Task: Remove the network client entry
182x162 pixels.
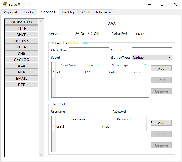Action: click(161, 91)
